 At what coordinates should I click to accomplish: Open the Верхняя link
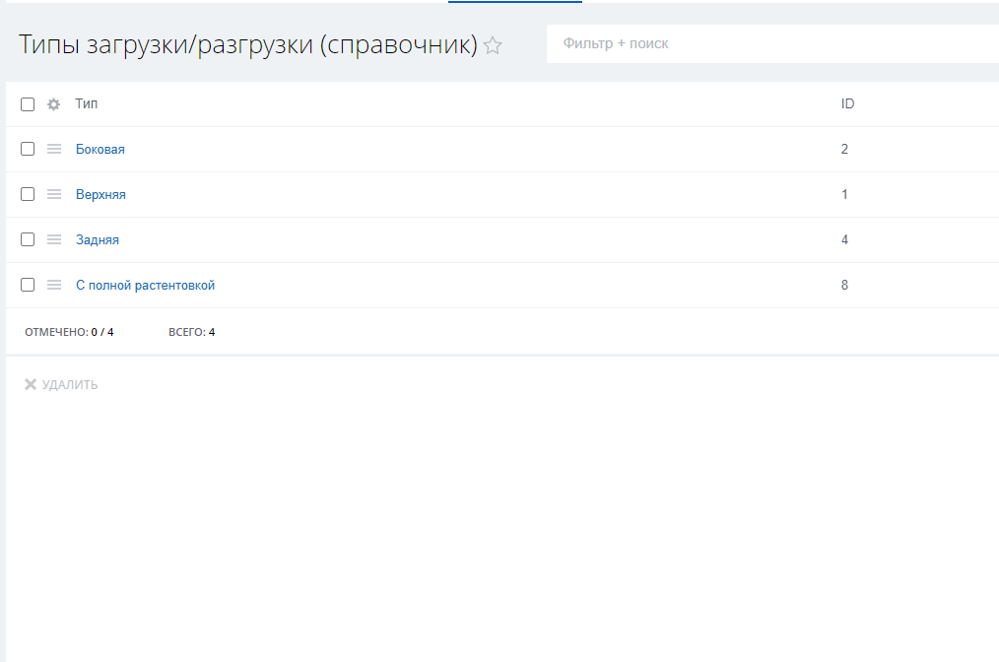pos(100,194)
